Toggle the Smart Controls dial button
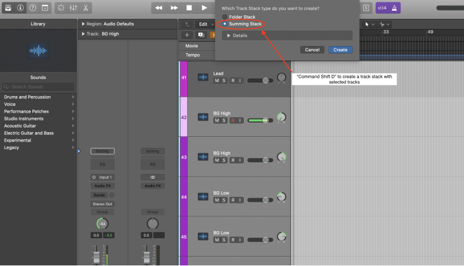This screenshot has height=266, width=464. pyautogui.click(x=61, y=8)
